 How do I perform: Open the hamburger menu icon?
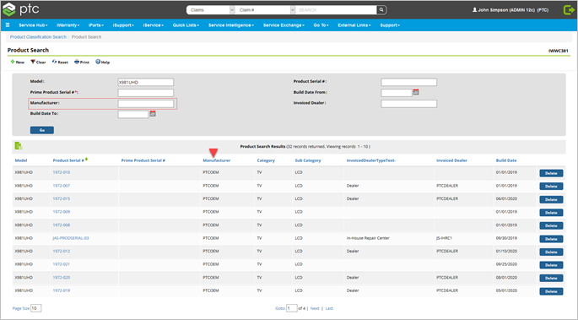point(8,25)
